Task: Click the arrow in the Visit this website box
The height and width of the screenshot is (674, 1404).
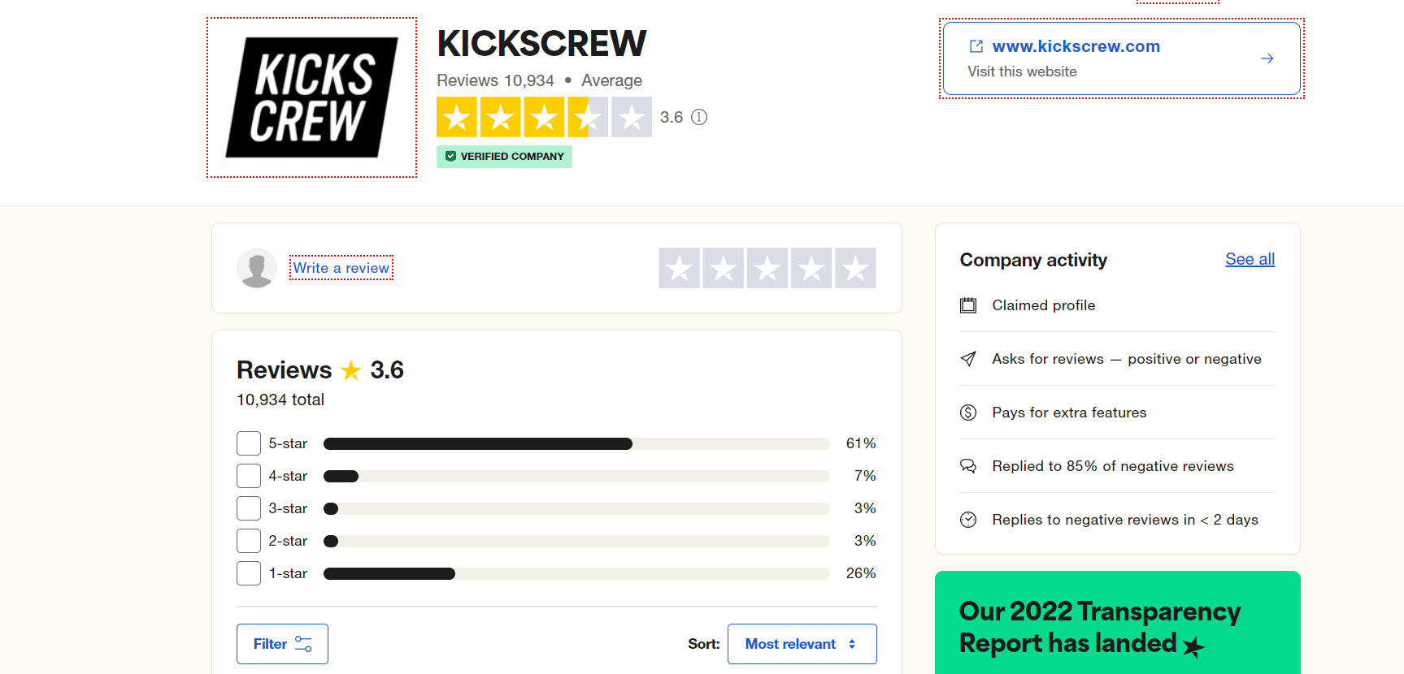Action: click(x=1267, y=58)
